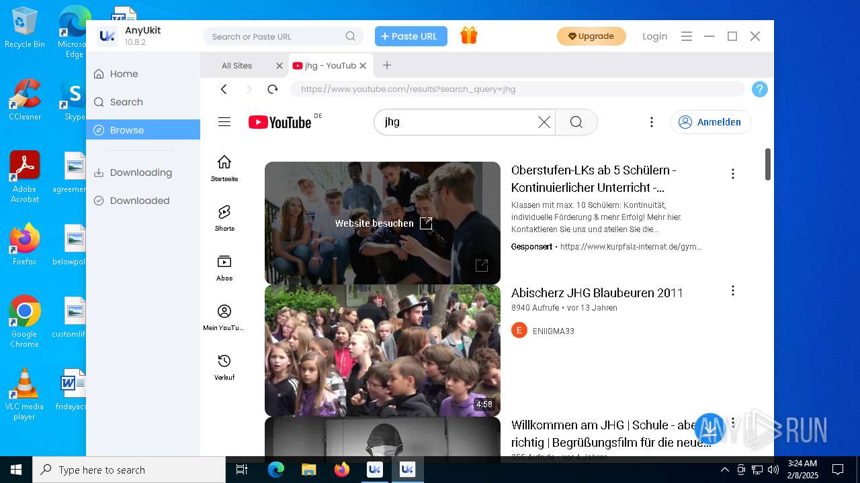Open Mein YouTube in sidebar

224,317
